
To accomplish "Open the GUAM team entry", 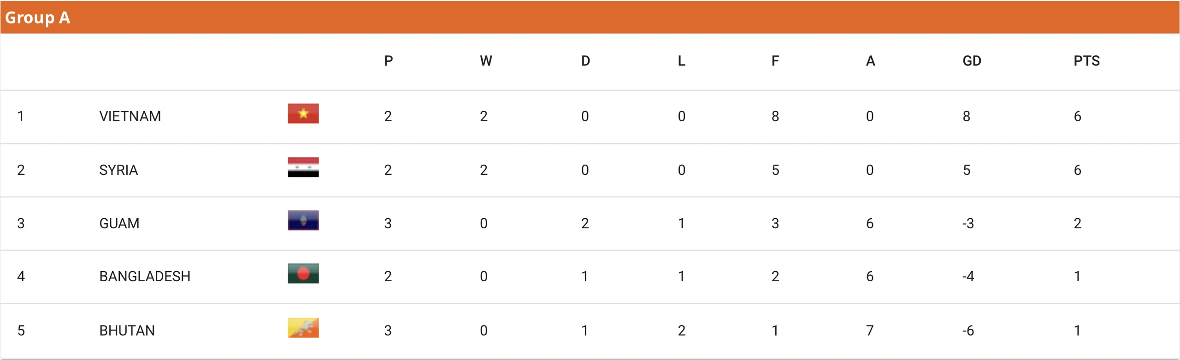I will click(119, 223).
